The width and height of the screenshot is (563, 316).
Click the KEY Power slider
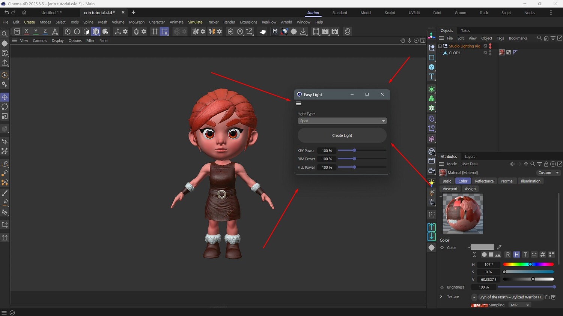[362, 151]
